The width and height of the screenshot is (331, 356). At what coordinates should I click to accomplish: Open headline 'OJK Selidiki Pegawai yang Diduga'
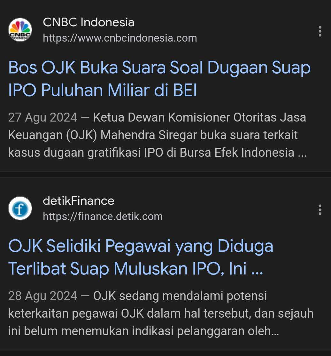(141, 246)
